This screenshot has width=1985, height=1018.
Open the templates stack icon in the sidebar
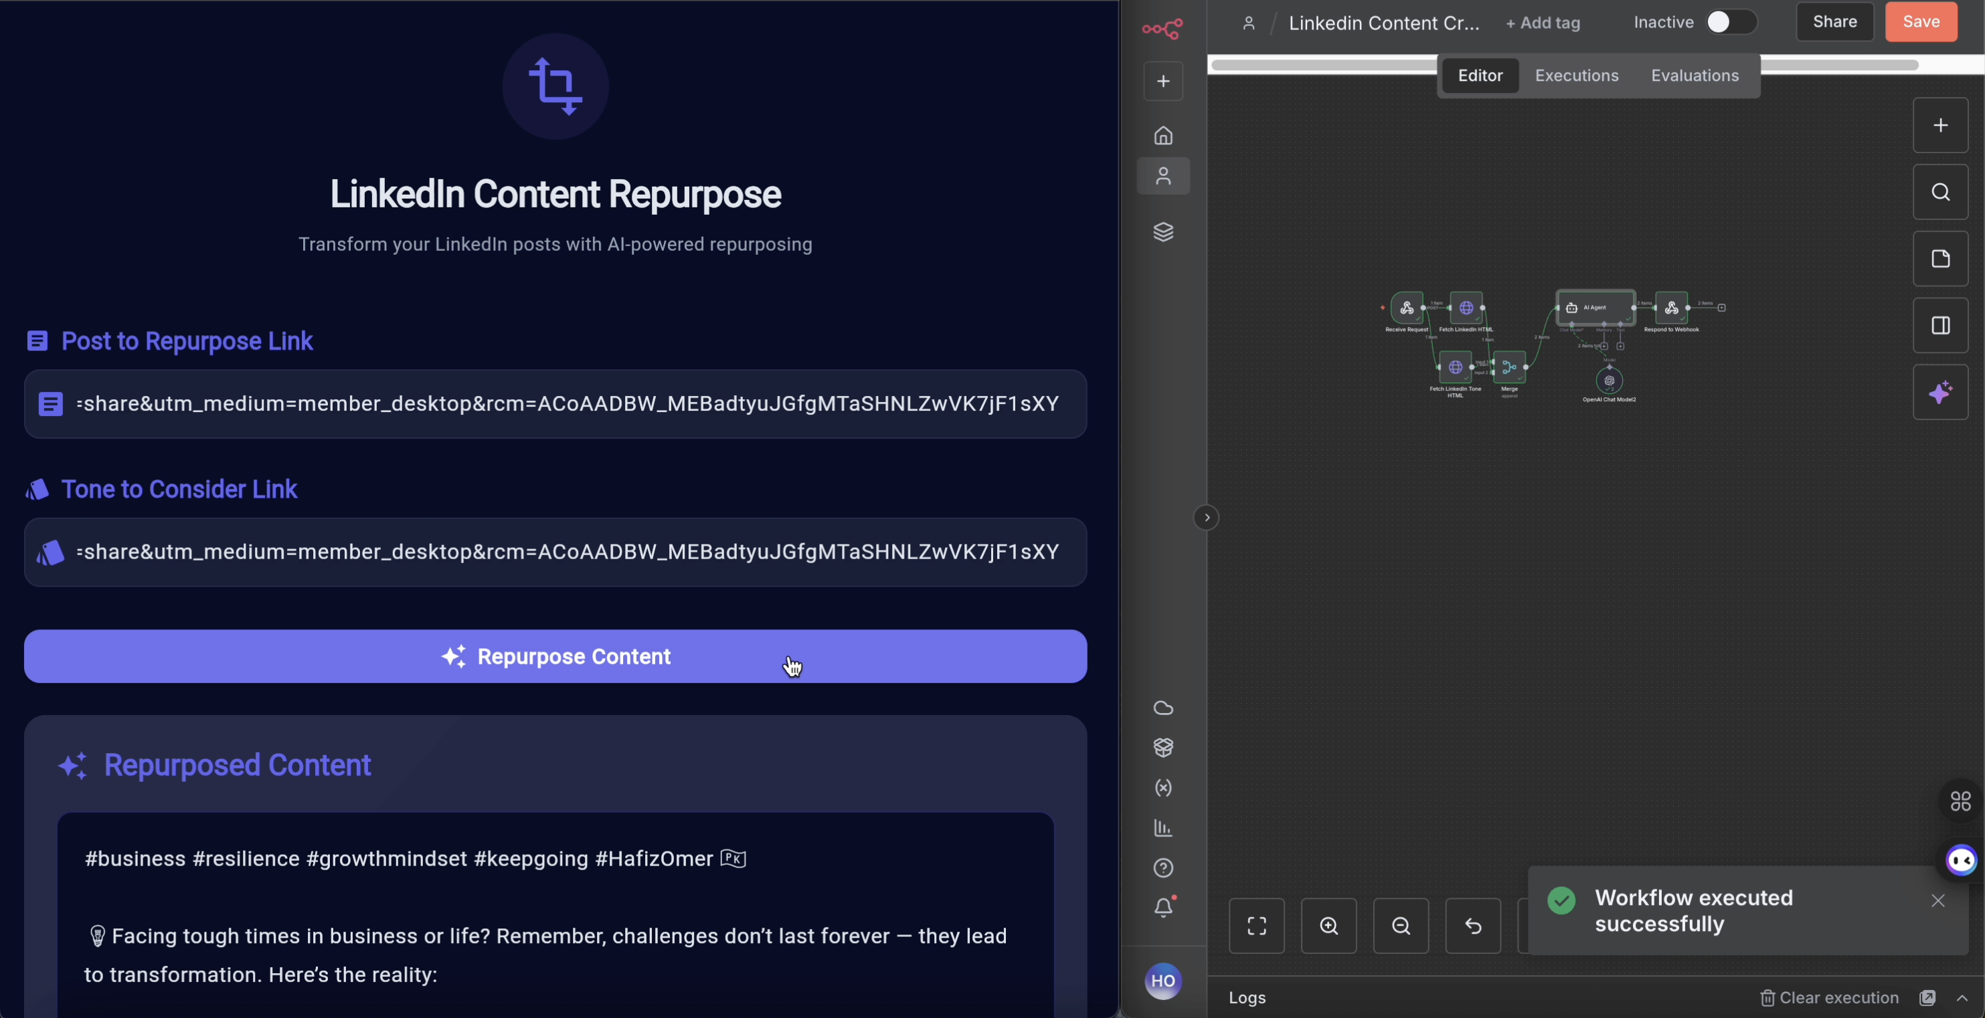point(1162,232)
